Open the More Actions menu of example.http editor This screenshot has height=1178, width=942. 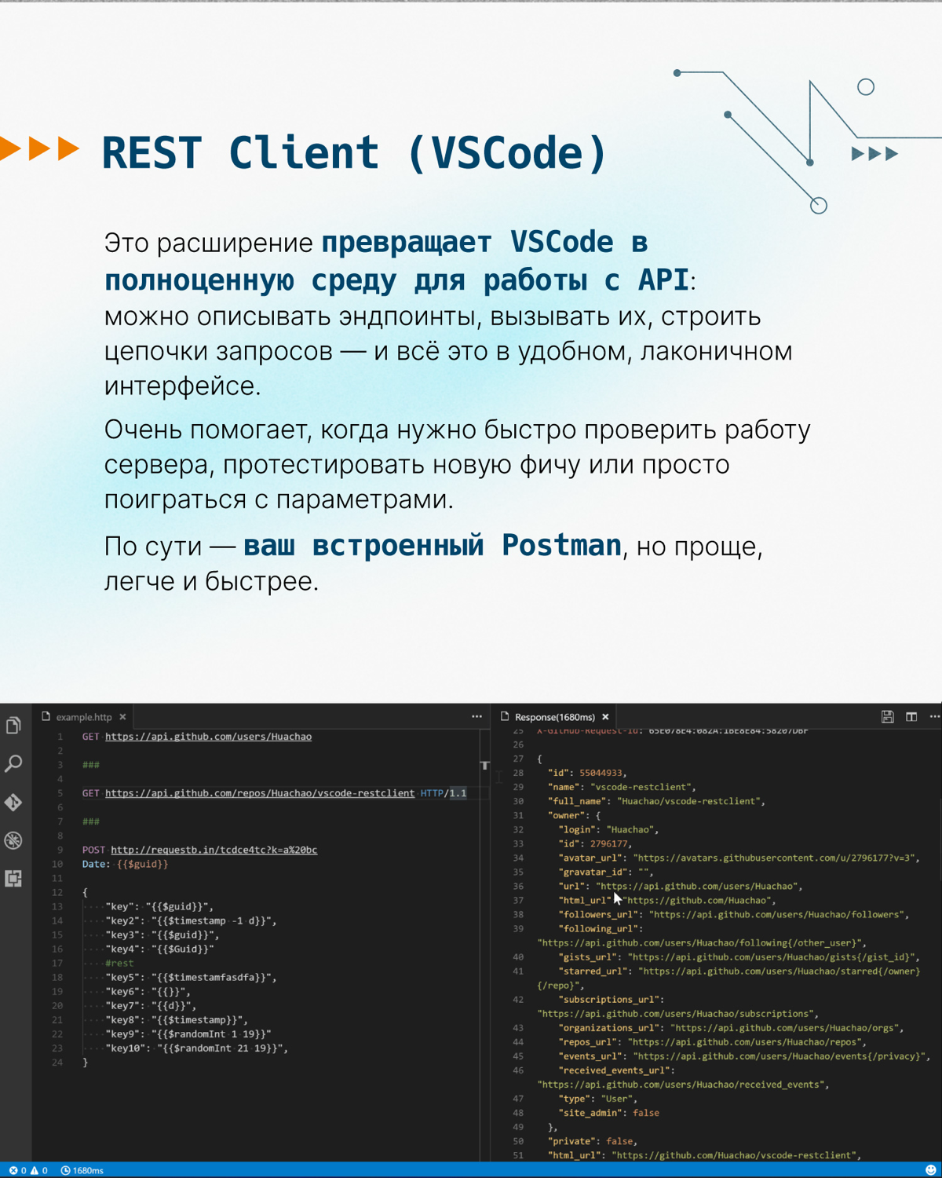pos(476,716)
